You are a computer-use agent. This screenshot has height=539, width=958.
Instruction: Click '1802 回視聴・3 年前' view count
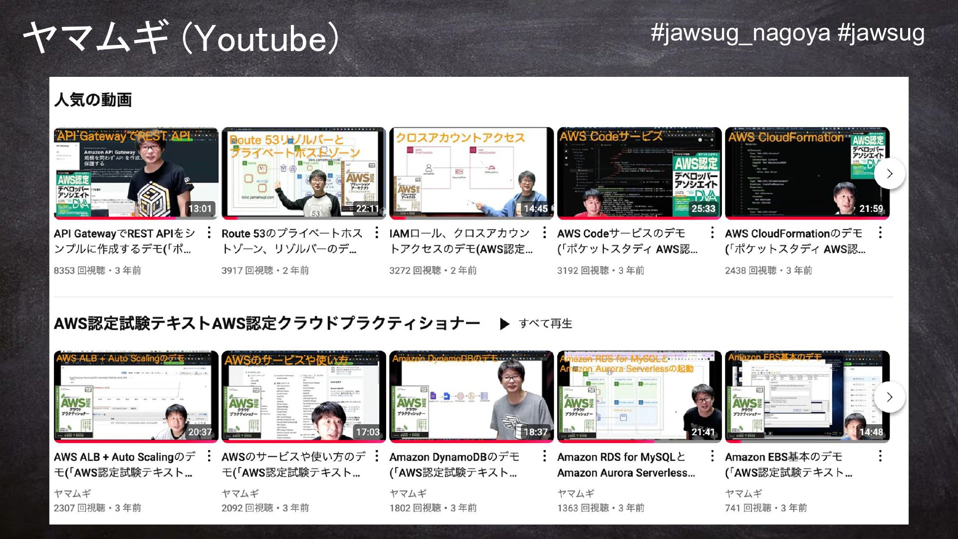point(433,508)
